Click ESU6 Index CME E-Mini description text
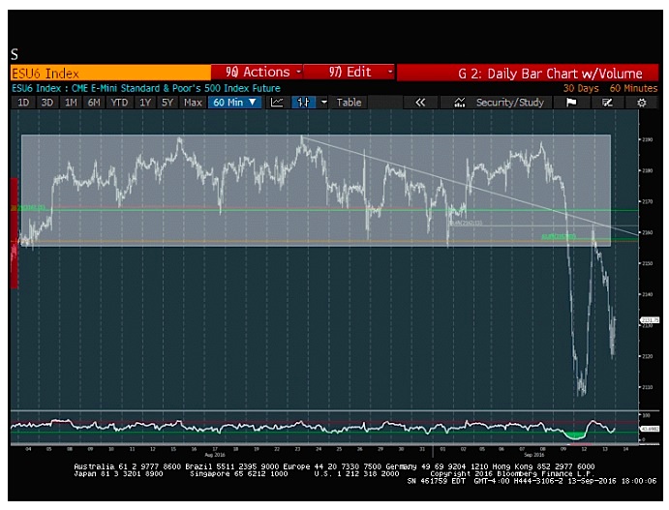669x510 pixels. (x=146, y=88)
